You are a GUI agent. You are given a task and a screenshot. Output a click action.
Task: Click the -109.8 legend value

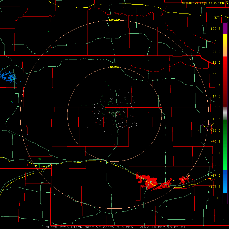pyautogui.click(x=215, y=187)
